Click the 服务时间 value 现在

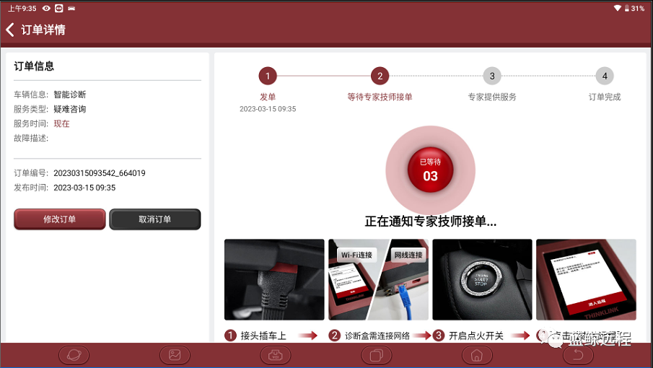tap(61, 123)
